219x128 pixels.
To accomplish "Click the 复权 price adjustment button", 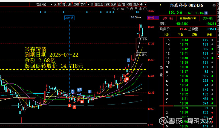I will coord(114,4).
